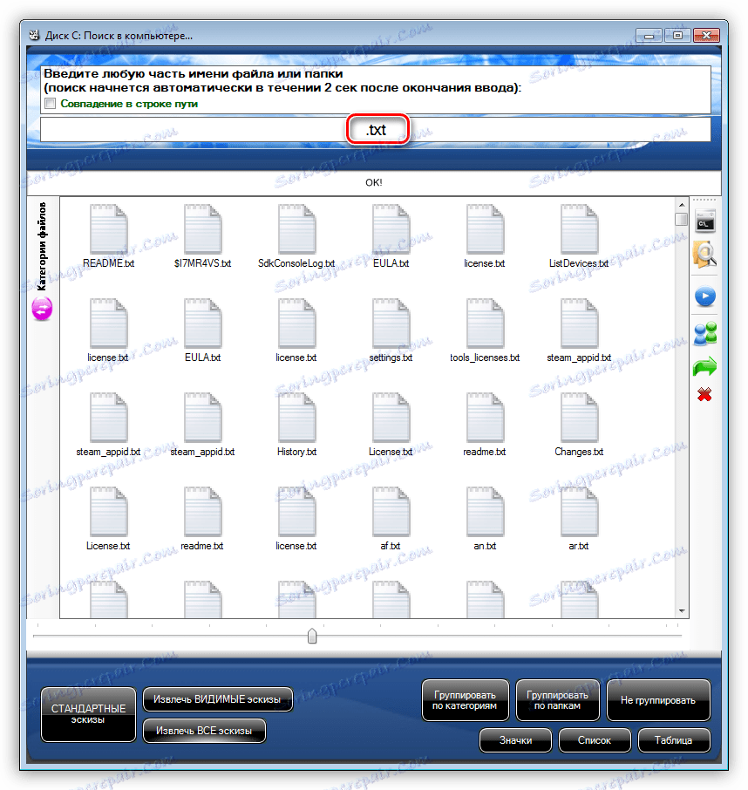Image resolution: width=748 pixels, height=790 pixels.
Task: Select the steam_appid.txt icon beside tools_licenses.txt
Action: click(x=579, y=323)
